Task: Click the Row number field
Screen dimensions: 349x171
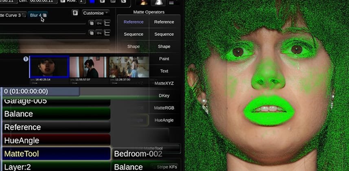Action: click(x=82, y=1)
